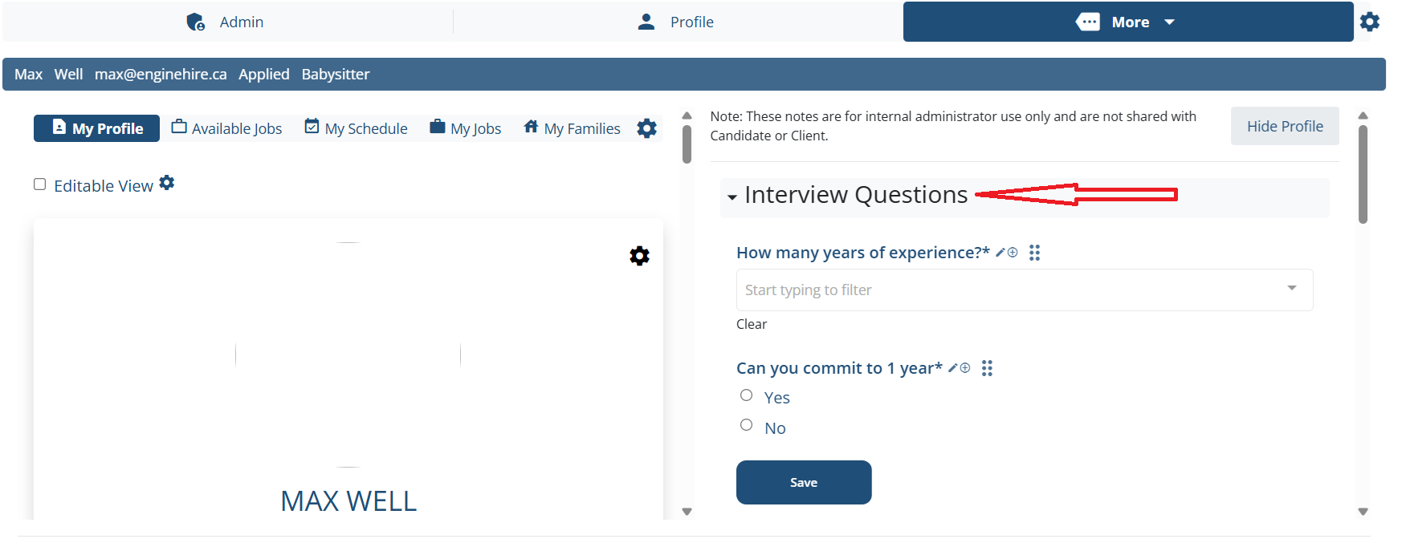The width and height of the screenshot is (1414, 551).
Task: Click the top-right settings gear icon
Action: (x=1369, y=22)
